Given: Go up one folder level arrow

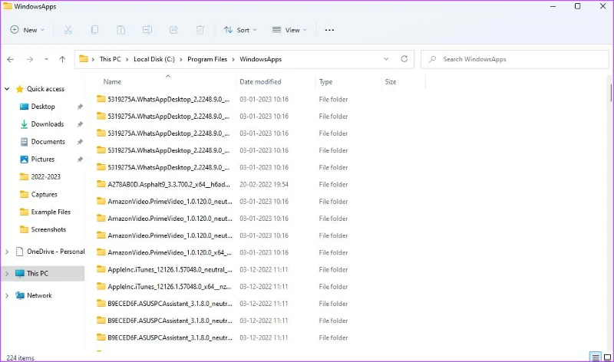Looking at the screenshot, I should point(62,60).
